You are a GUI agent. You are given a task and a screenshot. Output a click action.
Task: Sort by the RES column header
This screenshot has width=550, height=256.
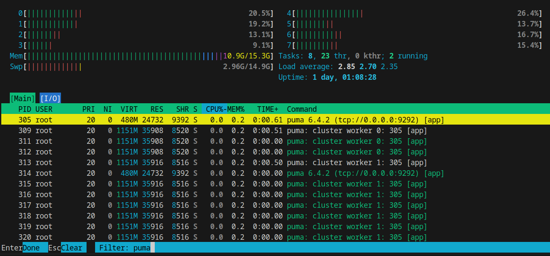coord(157,109)
